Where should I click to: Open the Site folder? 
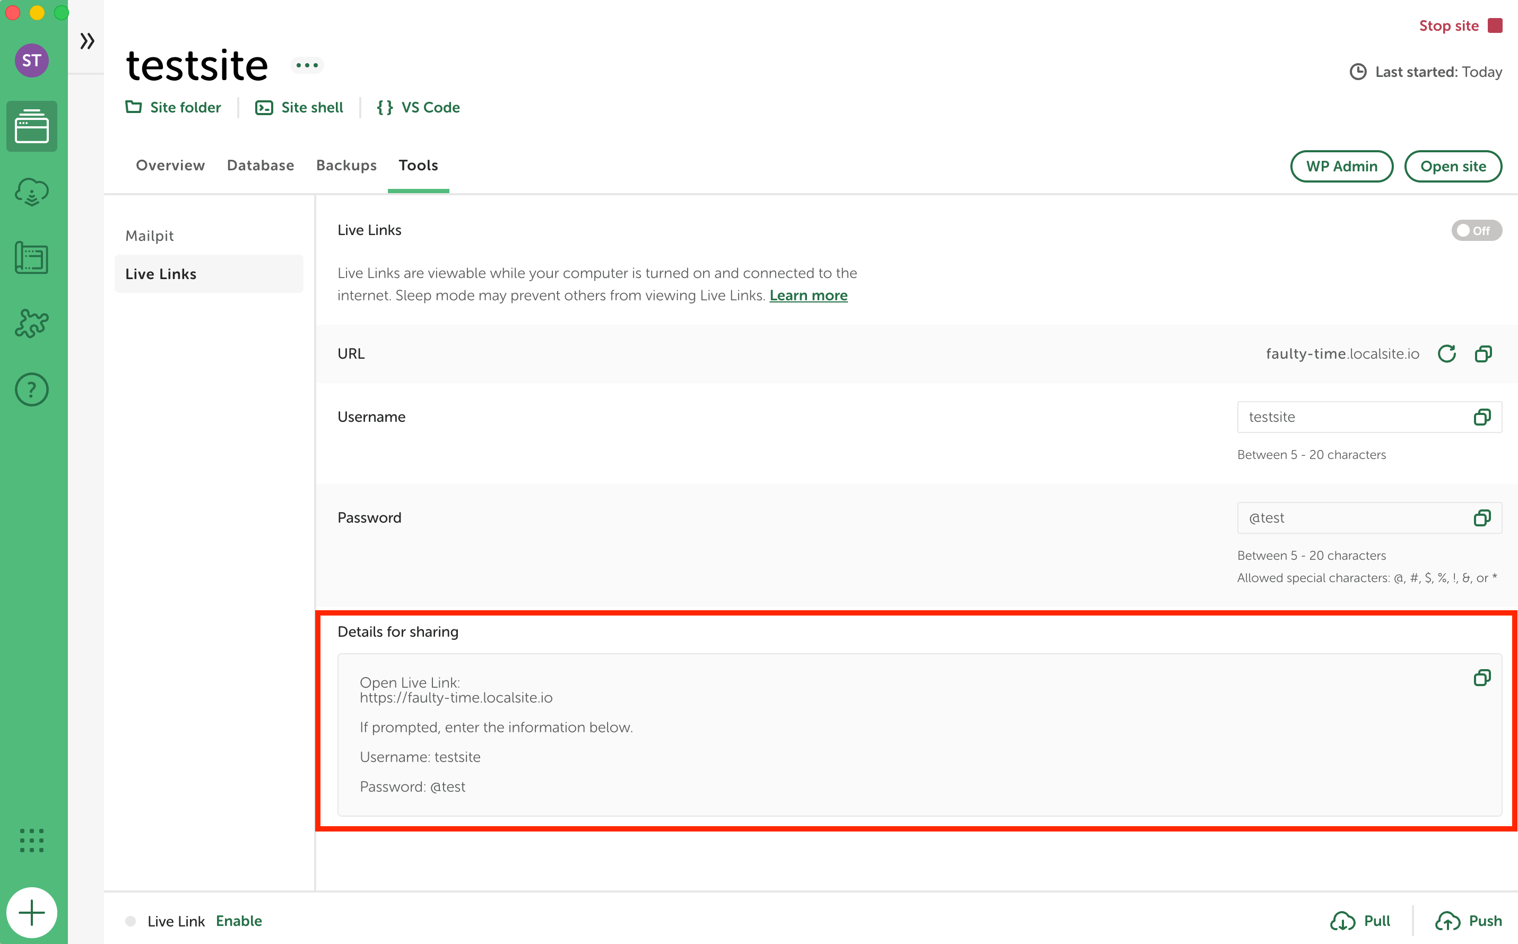tap(173, 107)
